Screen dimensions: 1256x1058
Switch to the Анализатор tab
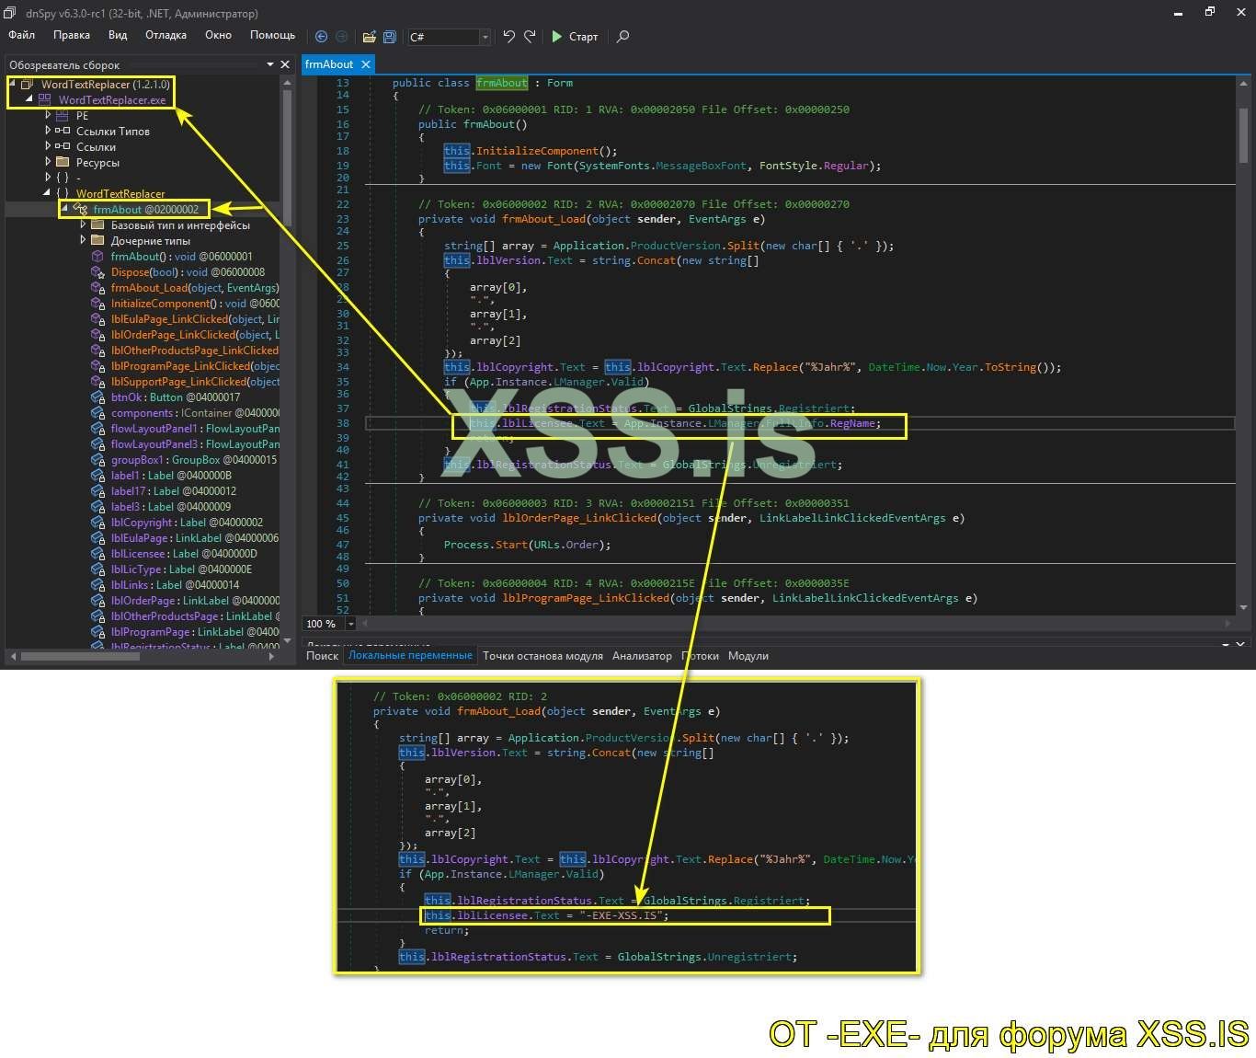tap(642, 656)
